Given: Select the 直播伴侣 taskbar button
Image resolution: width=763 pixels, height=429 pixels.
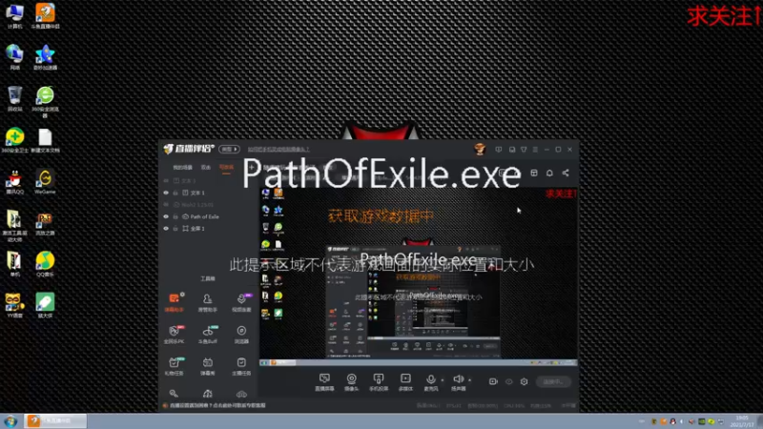Looking at the screenshot, I should (x=55, y=420).
